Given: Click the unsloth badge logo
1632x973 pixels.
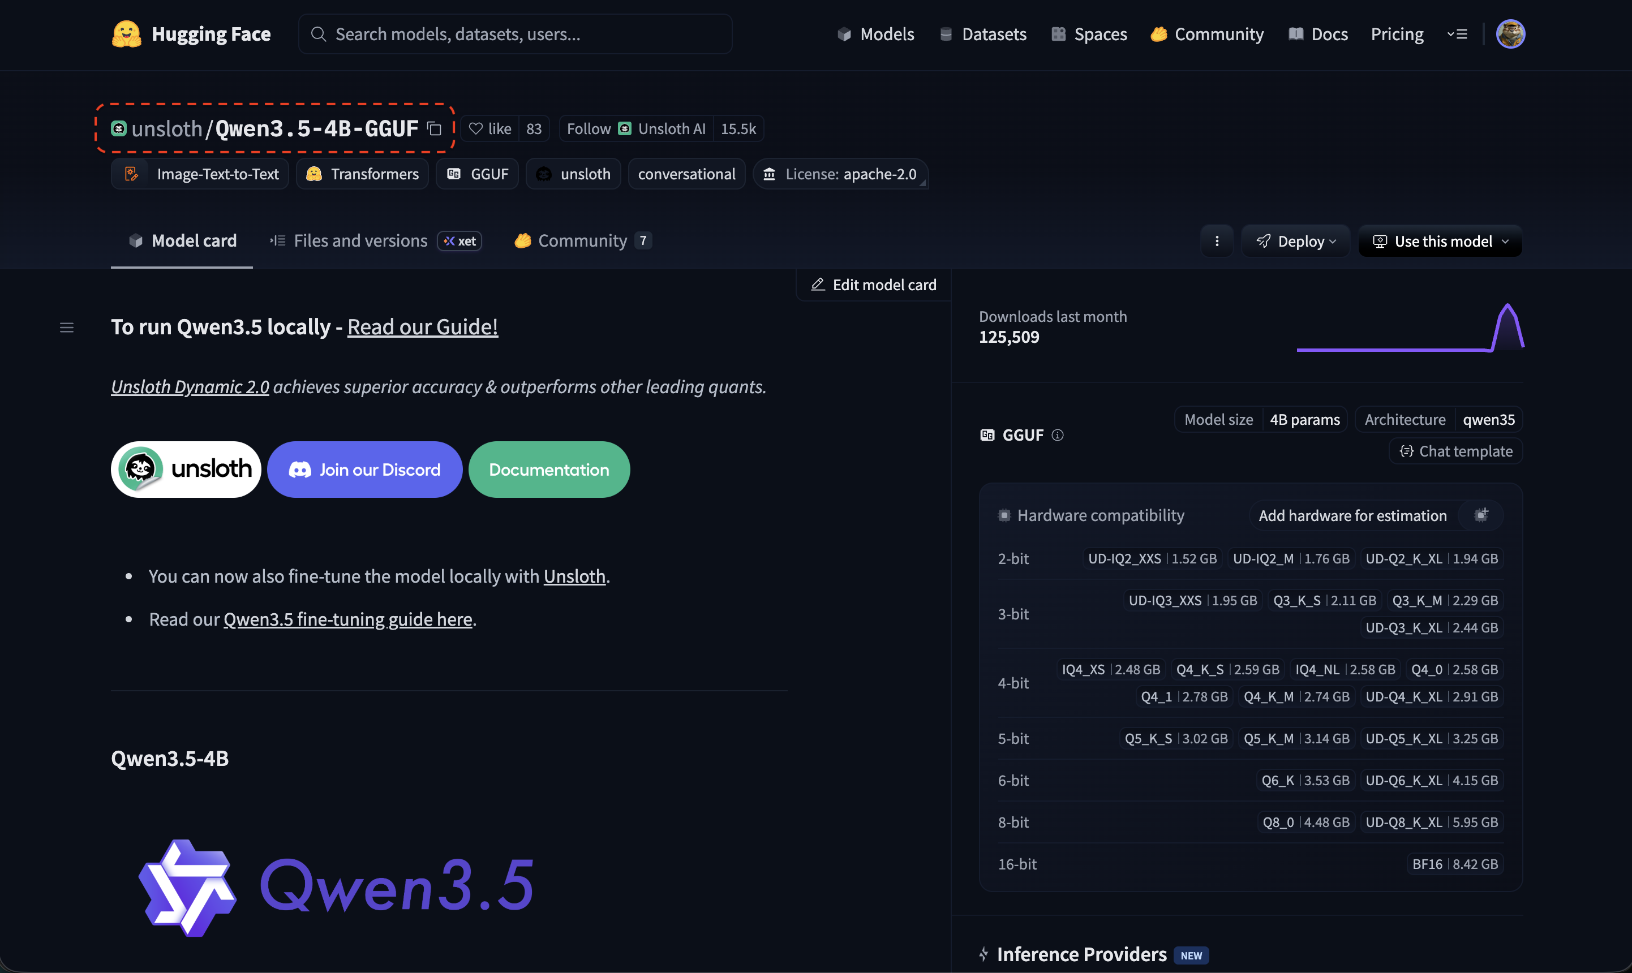Looking at the screenshot, I should point(186,470).
